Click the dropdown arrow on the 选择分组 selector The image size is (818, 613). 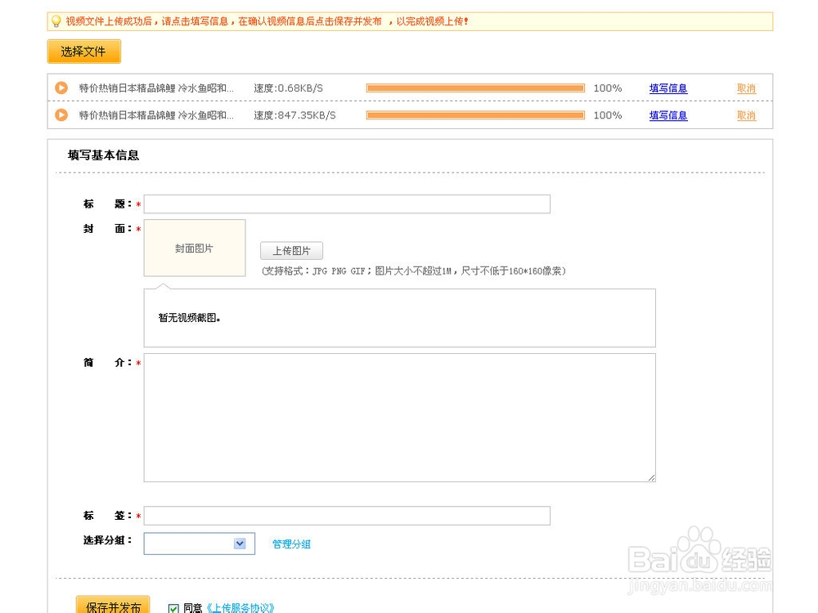coord(238,543)
